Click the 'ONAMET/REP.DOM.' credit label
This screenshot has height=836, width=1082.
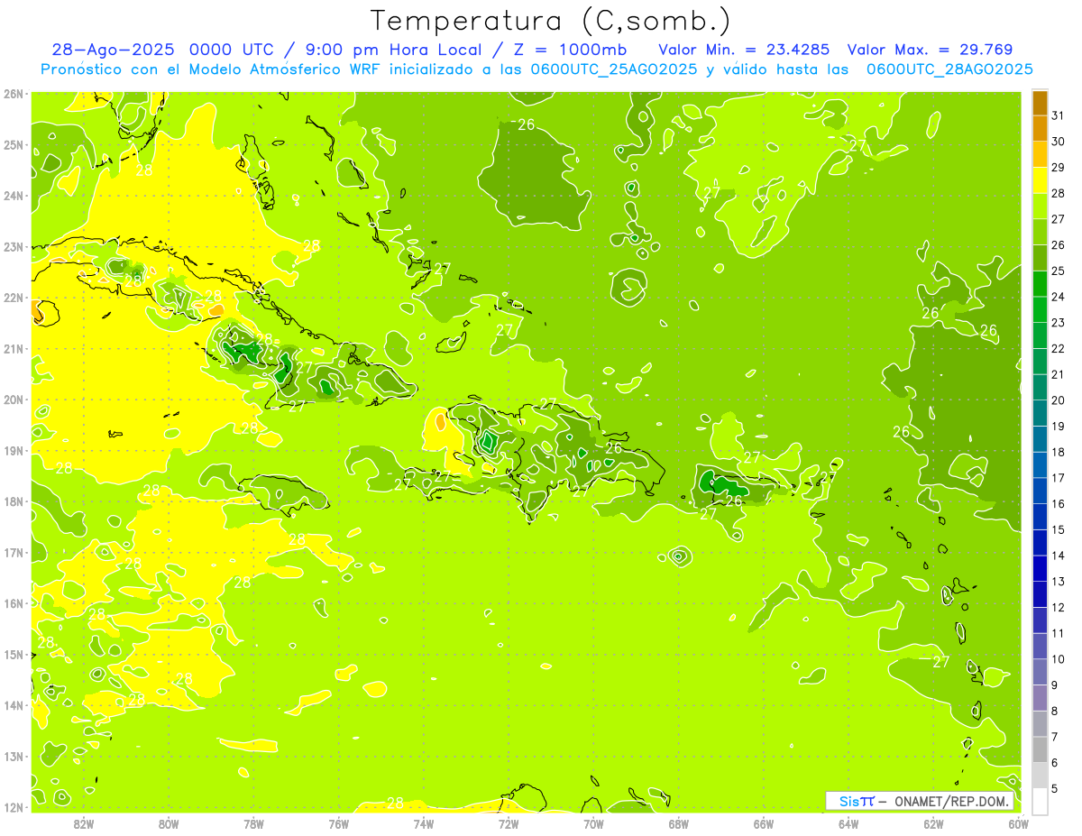(951, 802)
